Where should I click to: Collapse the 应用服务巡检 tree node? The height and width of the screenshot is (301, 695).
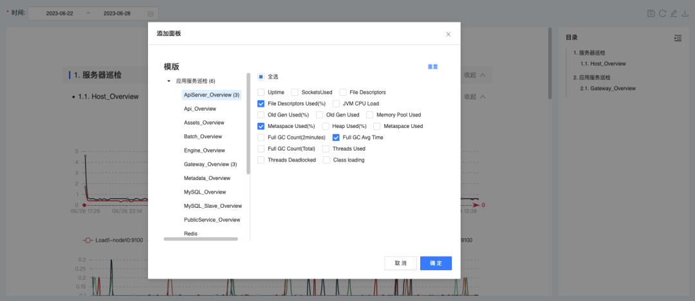point(169,81)
